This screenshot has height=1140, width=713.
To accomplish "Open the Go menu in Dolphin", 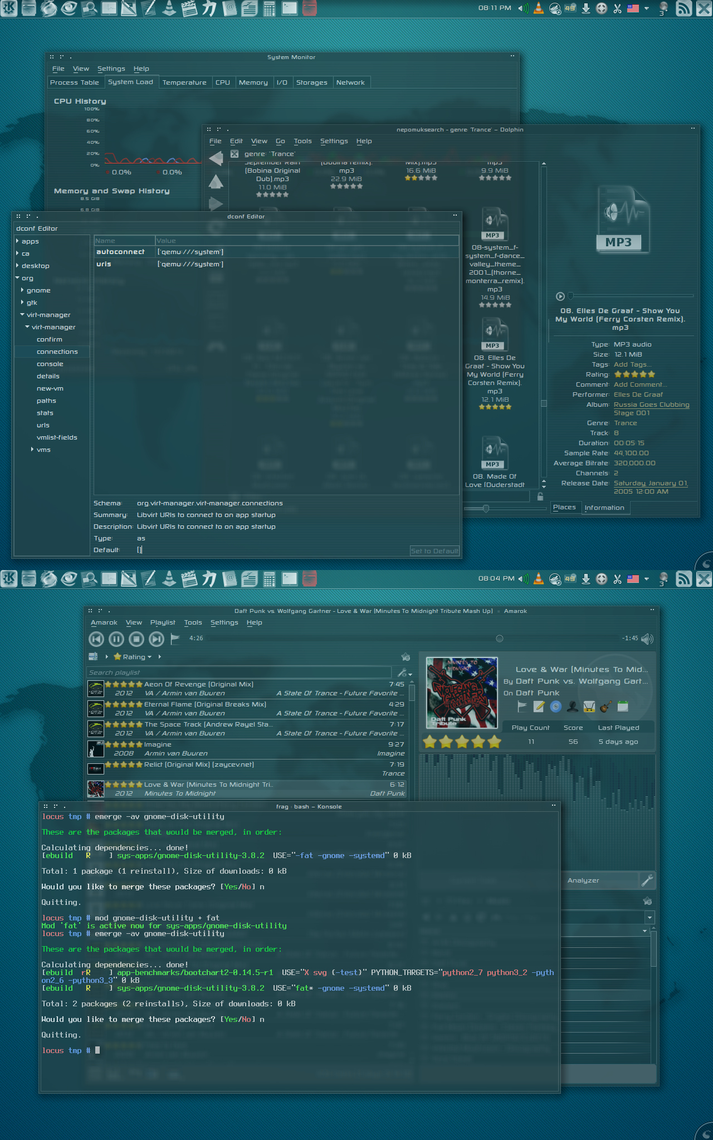I will (x=280, y=142).
